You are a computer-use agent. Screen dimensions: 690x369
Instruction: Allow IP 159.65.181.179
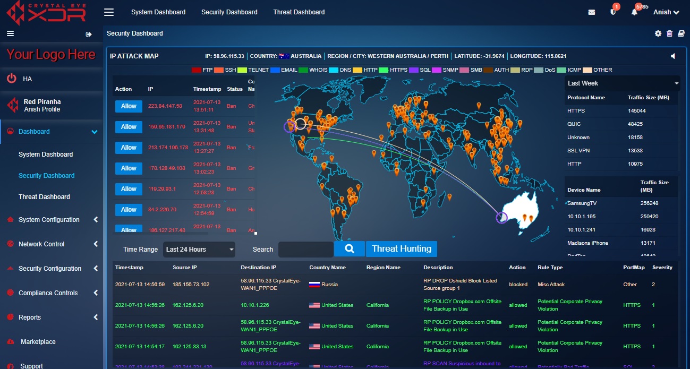coord(129,126)
